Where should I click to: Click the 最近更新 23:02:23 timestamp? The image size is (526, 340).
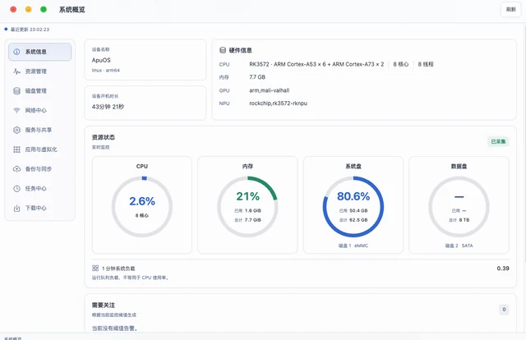tap(30, 30)
